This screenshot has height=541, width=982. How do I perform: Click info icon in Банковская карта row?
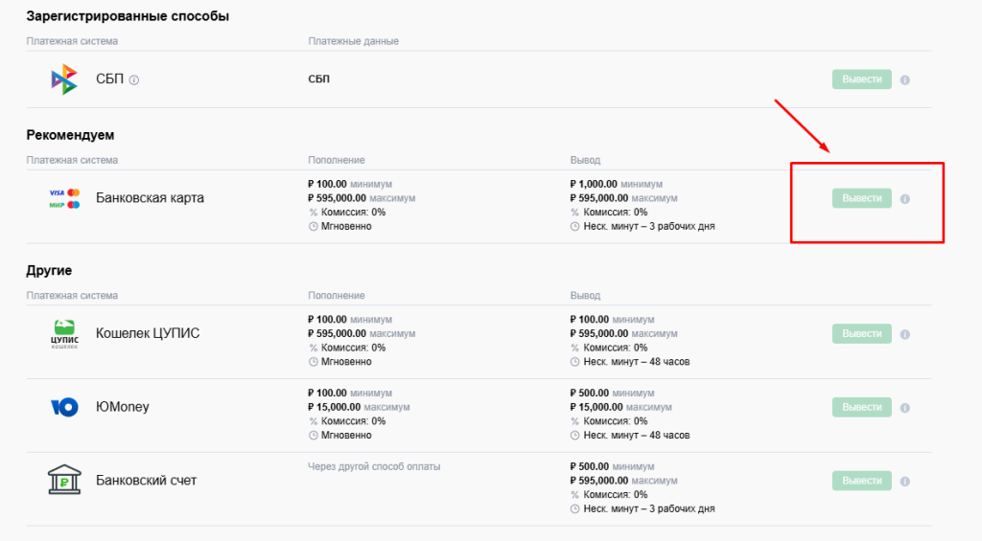[905, 199]
